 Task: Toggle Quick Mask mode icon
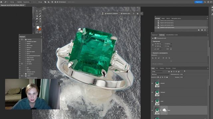coord(37,32)
